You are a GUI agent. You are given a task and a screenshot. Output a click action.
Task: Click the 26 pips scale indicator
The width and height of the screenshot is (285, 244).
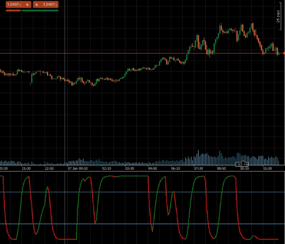[x=279, y=17]
